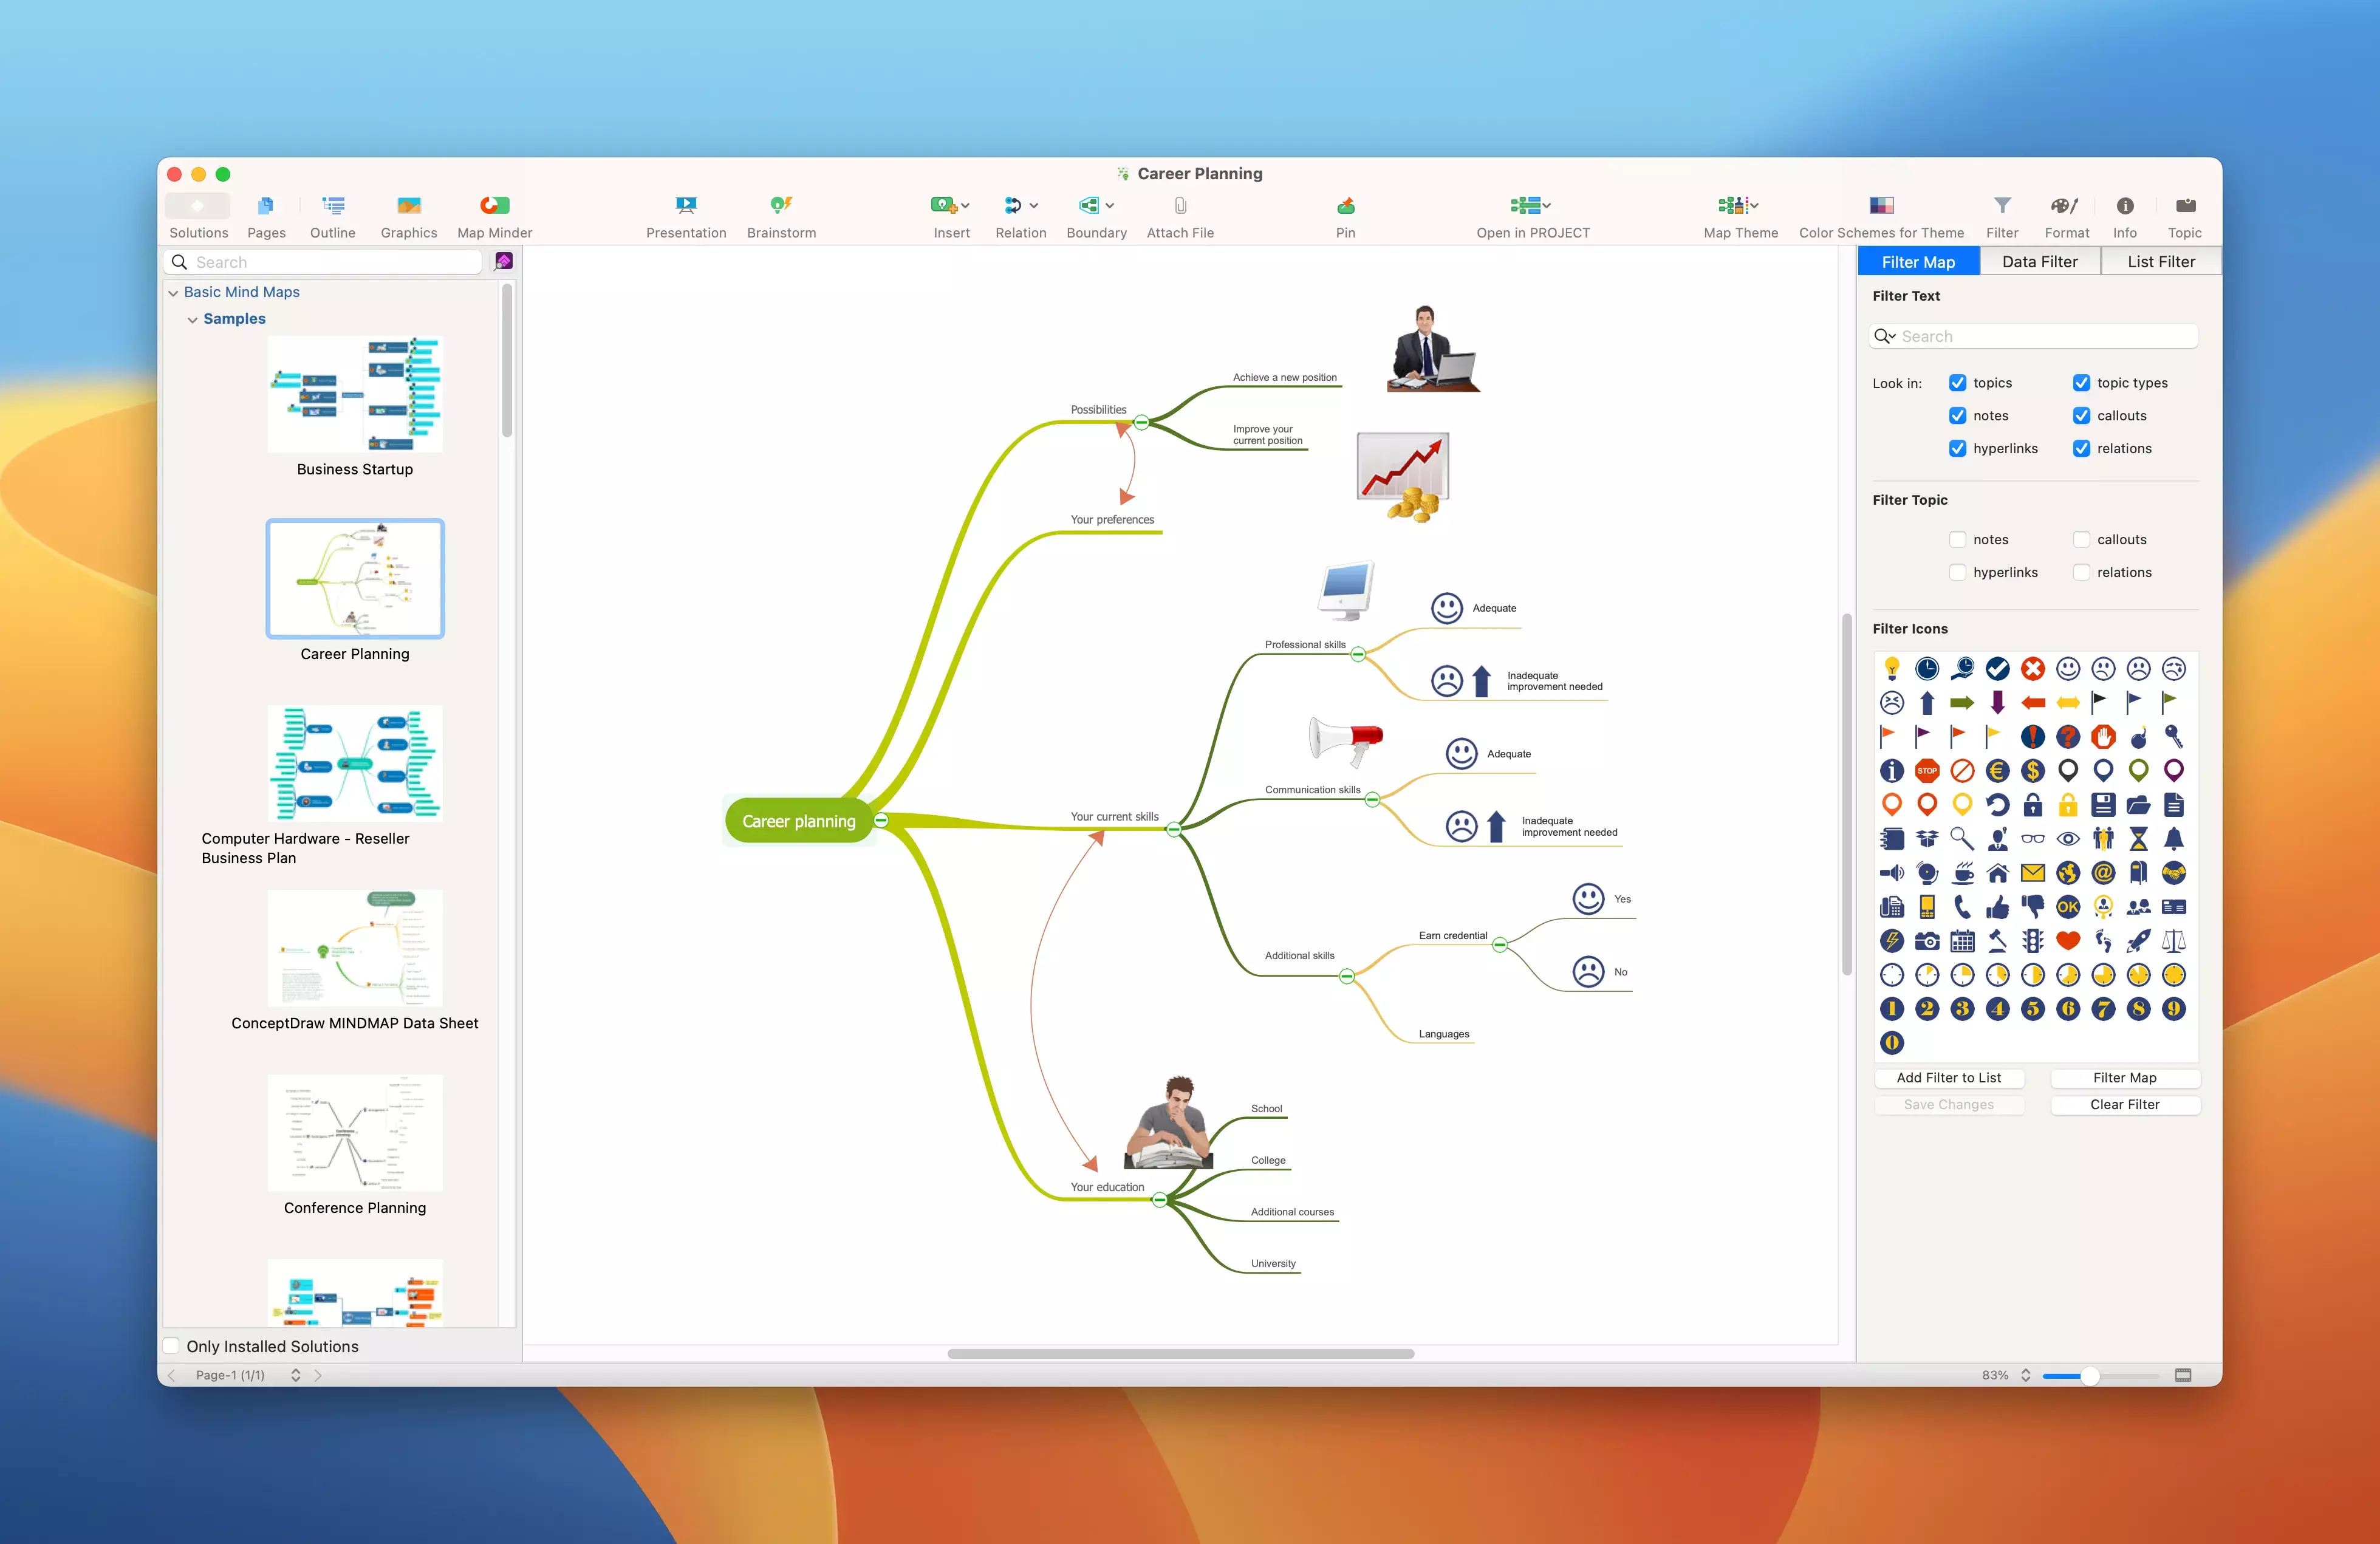
Task: Uncheck the hyperlinks Look in checkbox
Action: [1957, 449]
